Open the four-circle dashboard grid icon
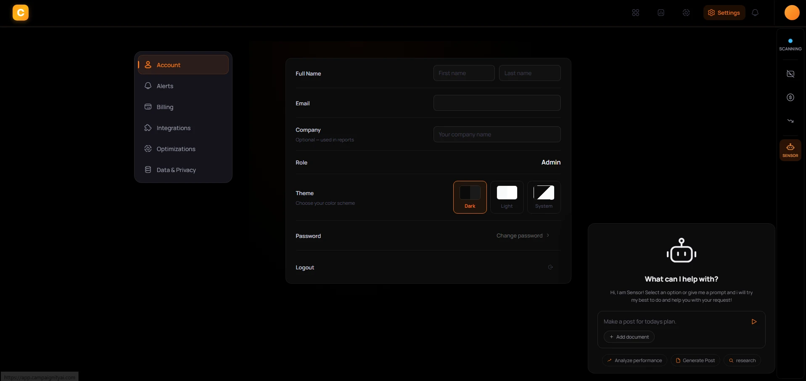806x381 pixels. pos(635,13)
